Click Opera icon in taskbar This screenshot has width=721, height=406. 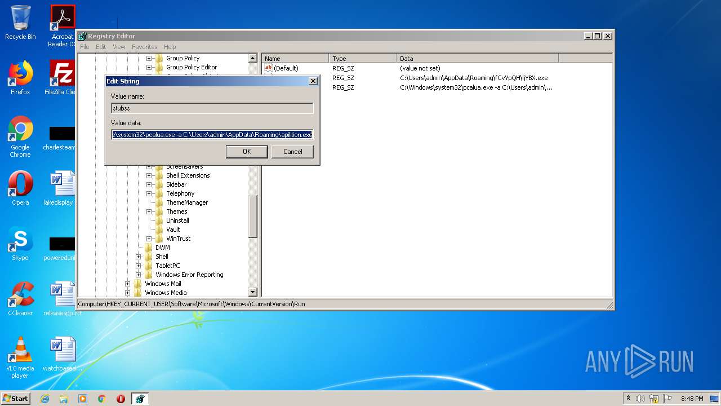121,399
